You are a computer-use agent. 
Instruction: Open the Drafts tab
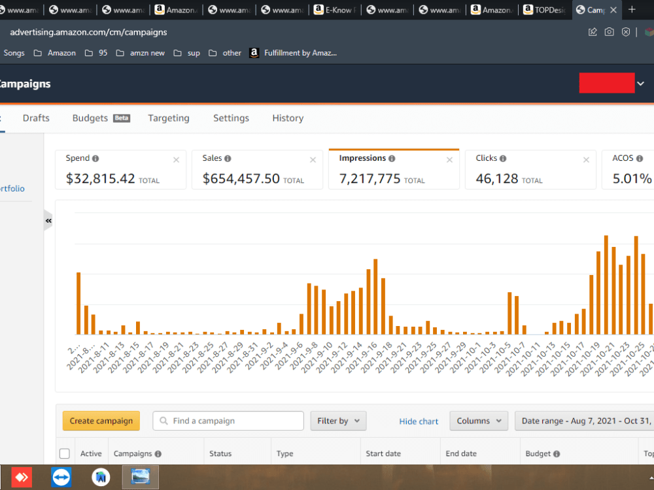coord(36,118)
